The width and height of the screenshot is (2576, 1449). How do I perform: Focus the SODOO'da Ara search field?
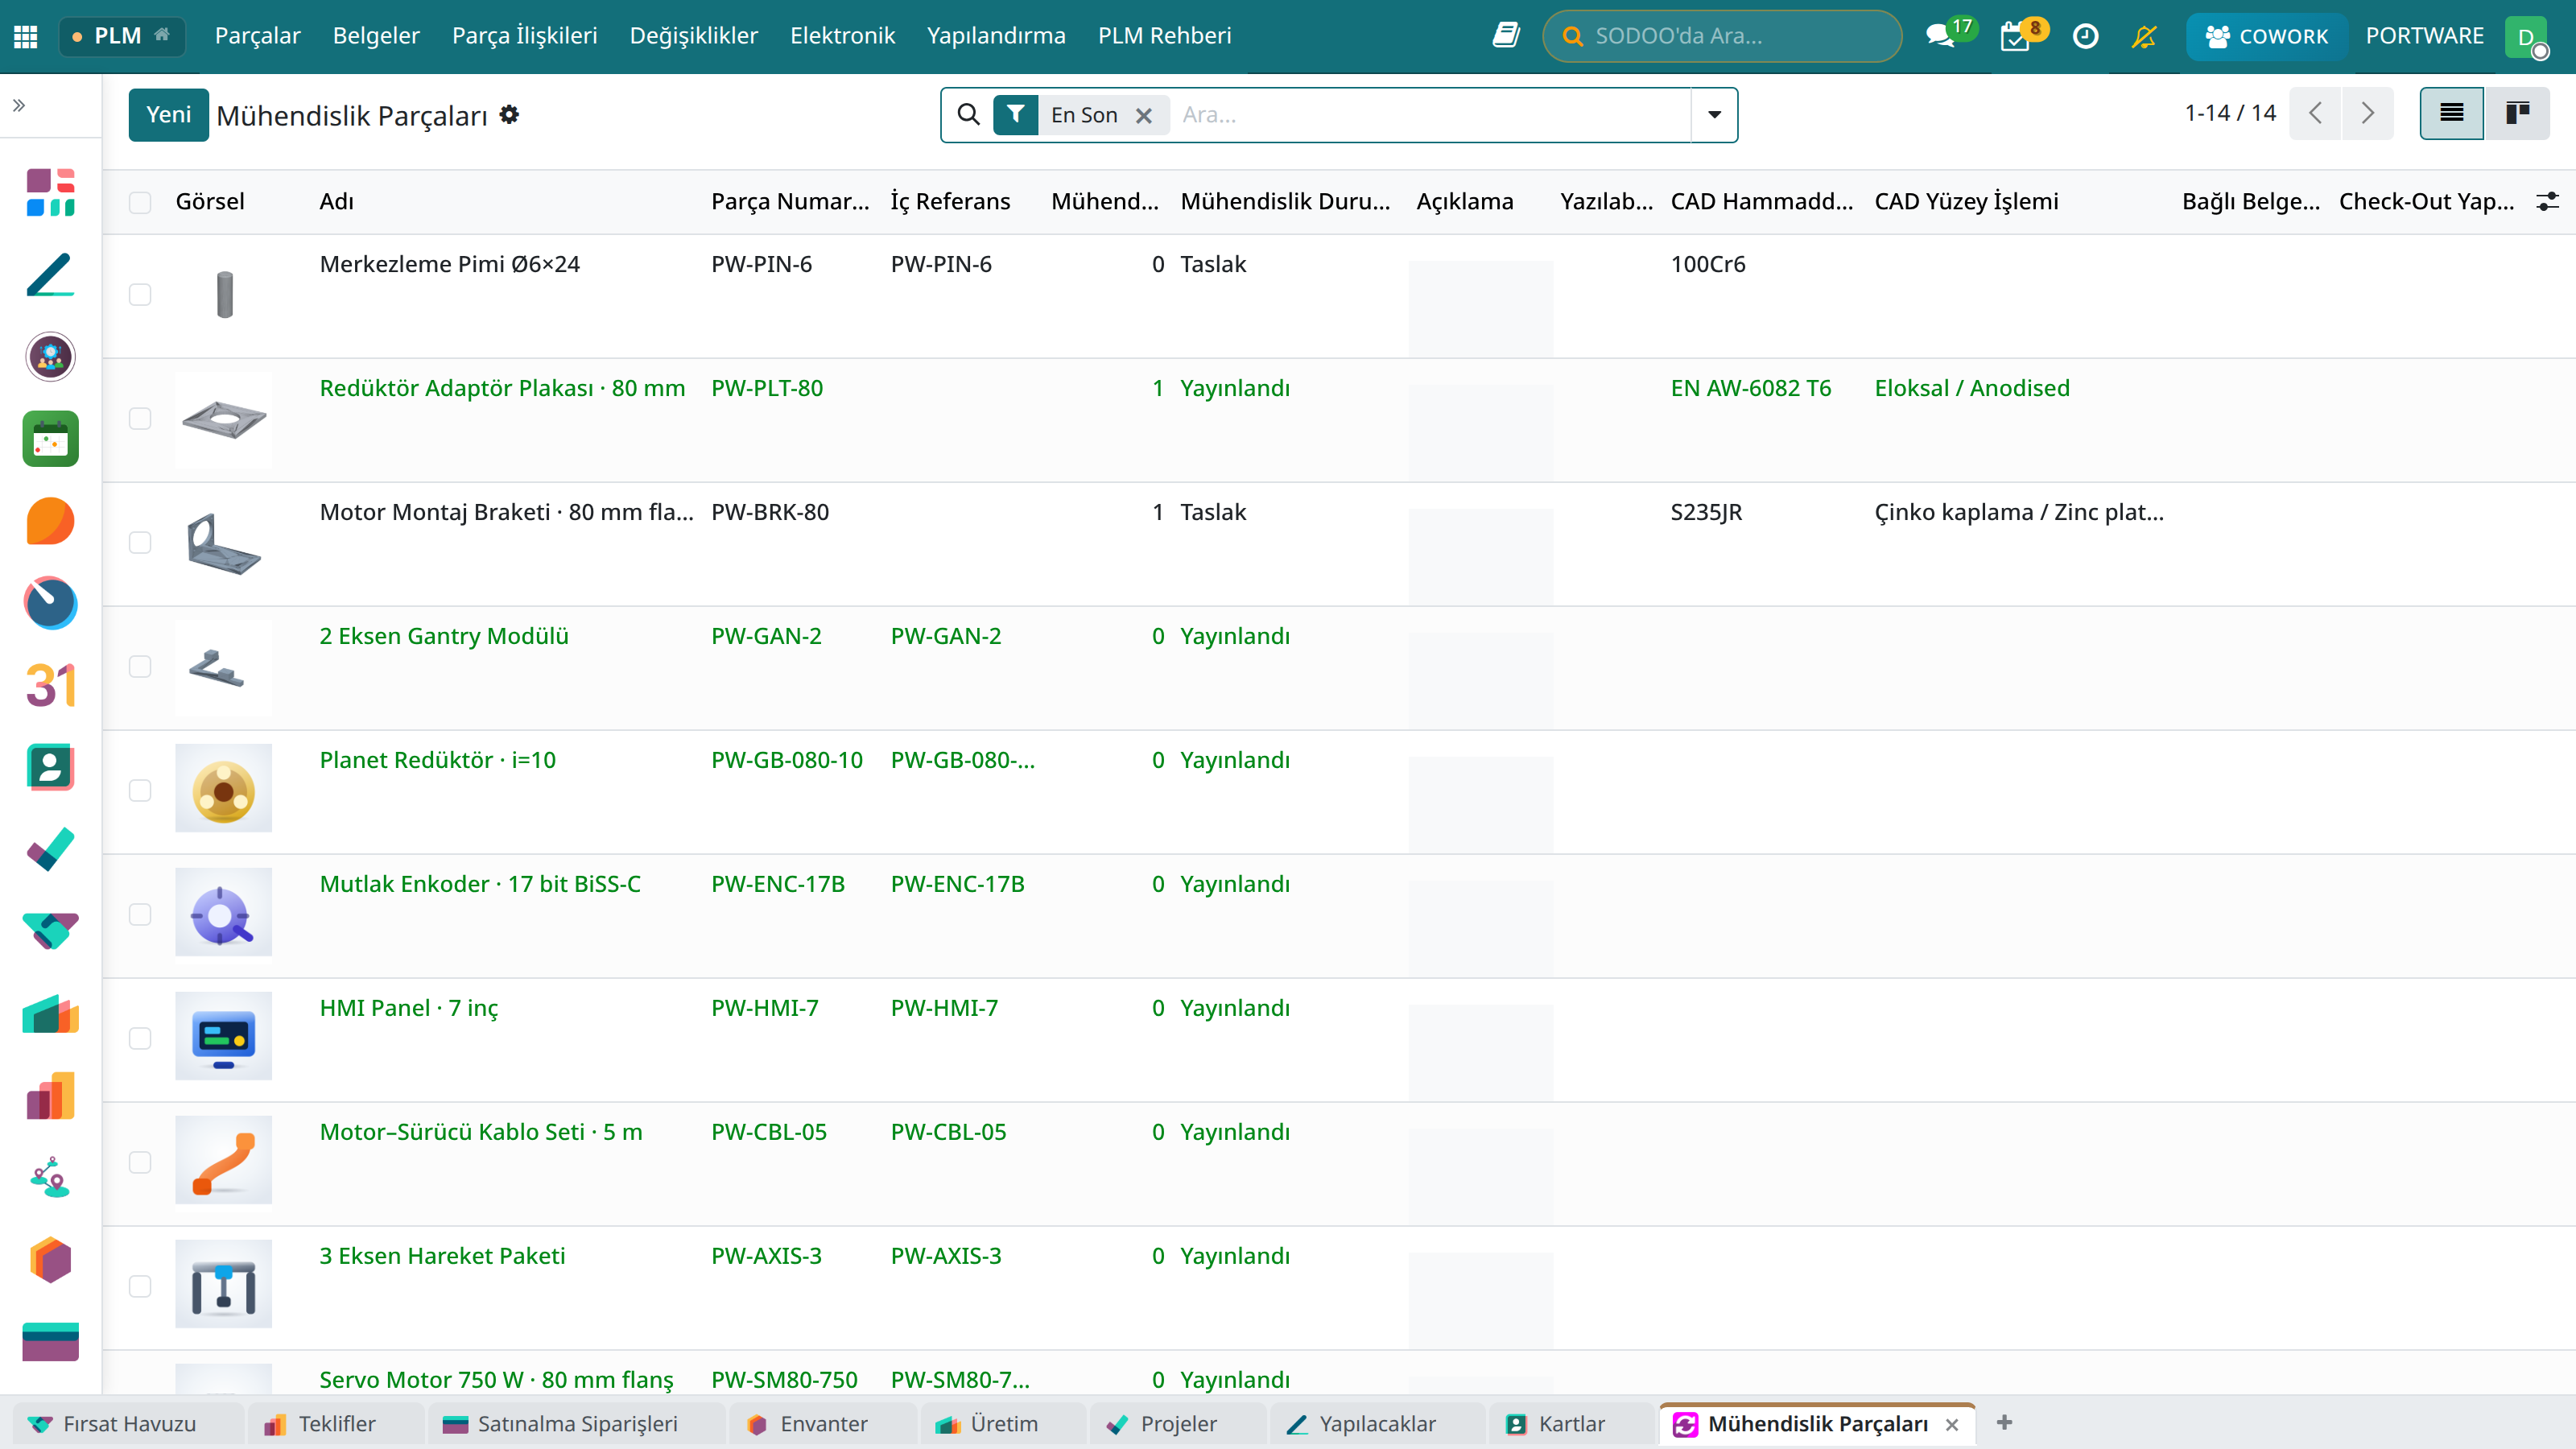pyautogui.click(x=1722, y=36)
